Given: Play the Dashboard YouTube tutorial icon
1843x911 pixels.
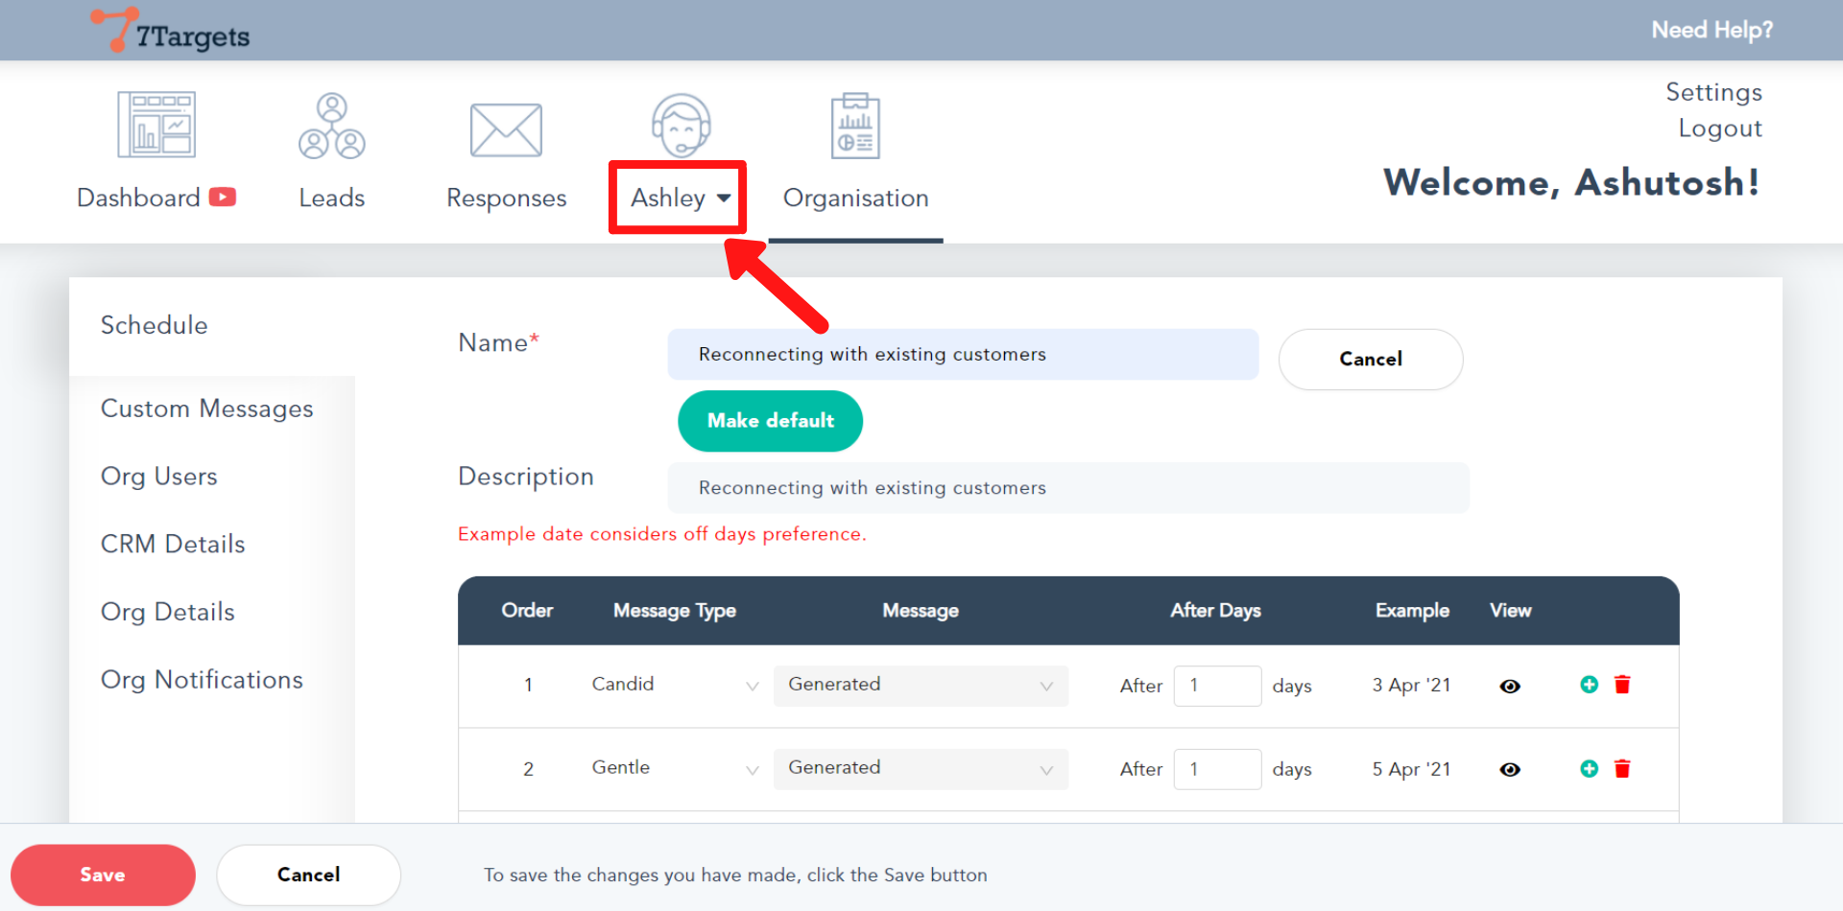Looking at the screenshot, I should tap(222, 198).
